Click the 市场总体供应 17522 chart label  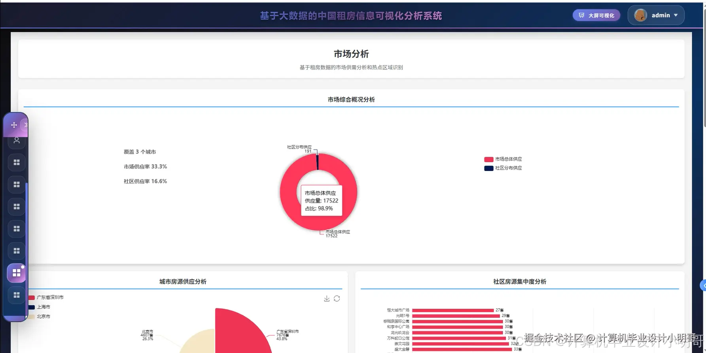pyautogui.click(x=337, y=233)
